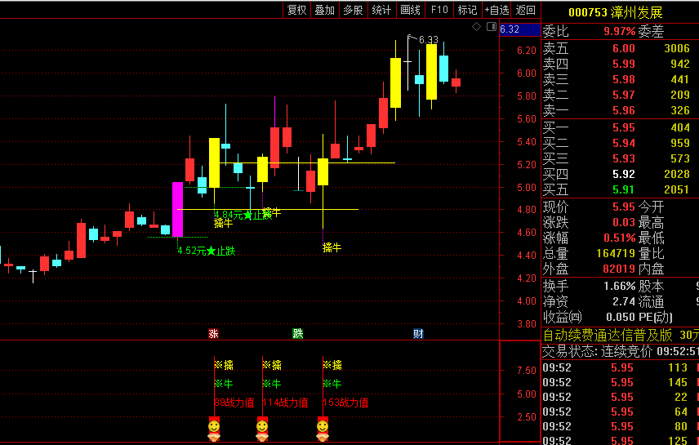Click the blue 财 marker icon

pos(418,333)
